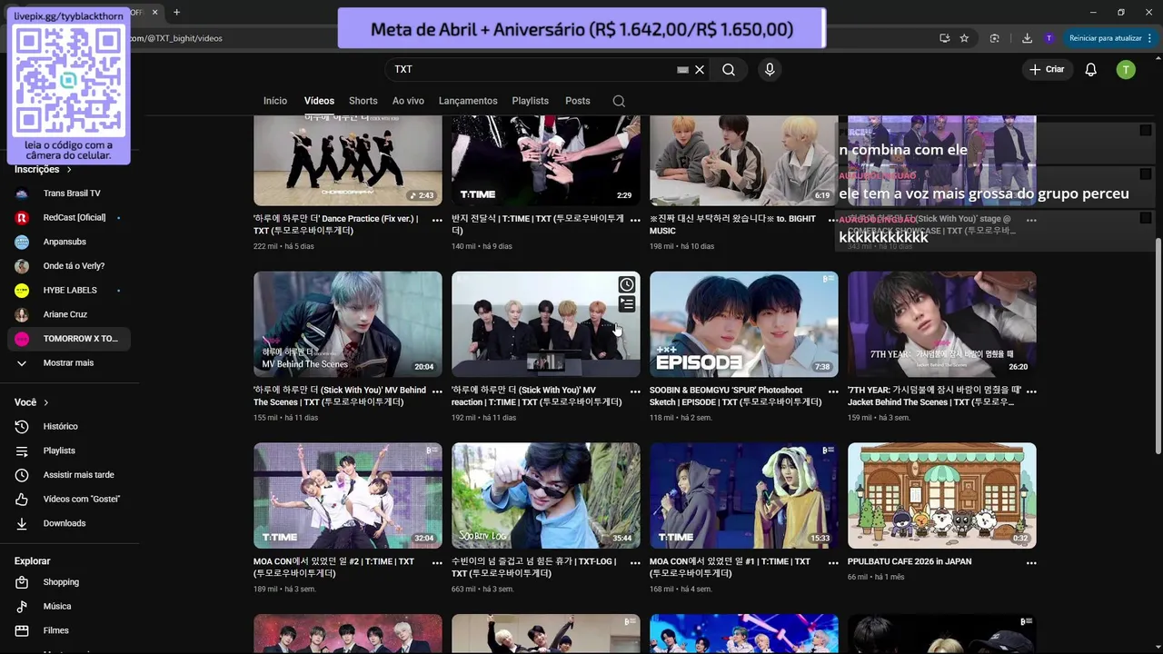
Task: Play SOOBIN & BEOMGYU EPISODE thumbnail
Action: [744, 324]
